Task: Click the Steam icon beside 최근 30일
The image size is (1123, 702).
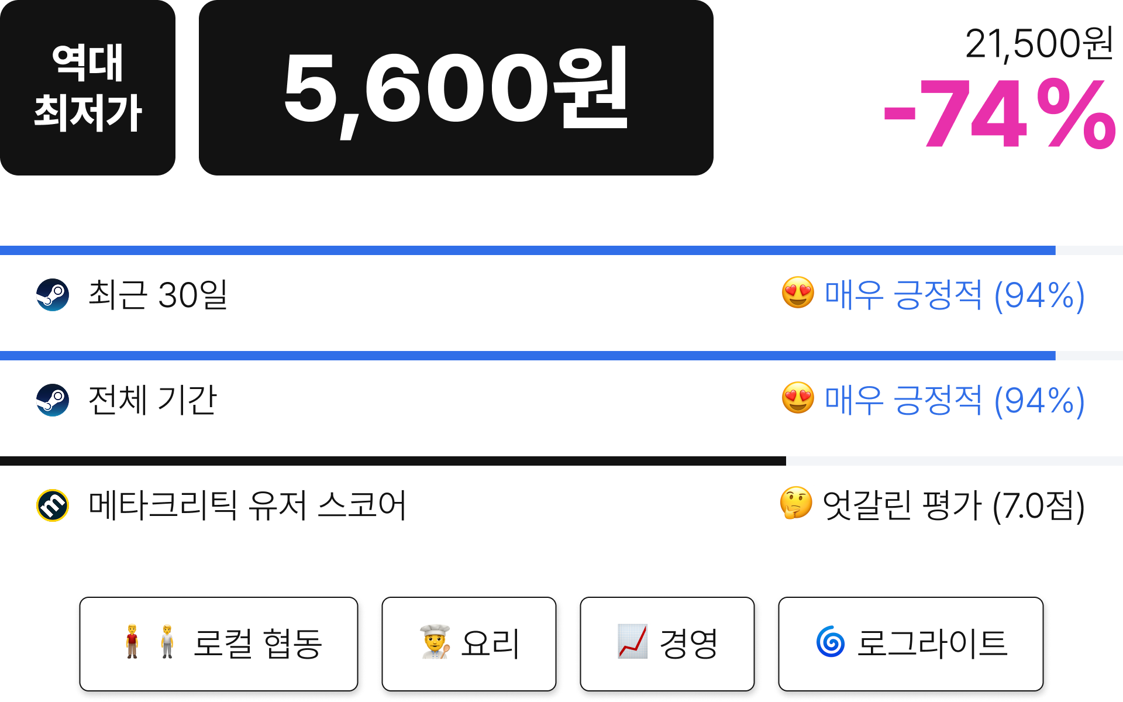Action: coord(53,295)
